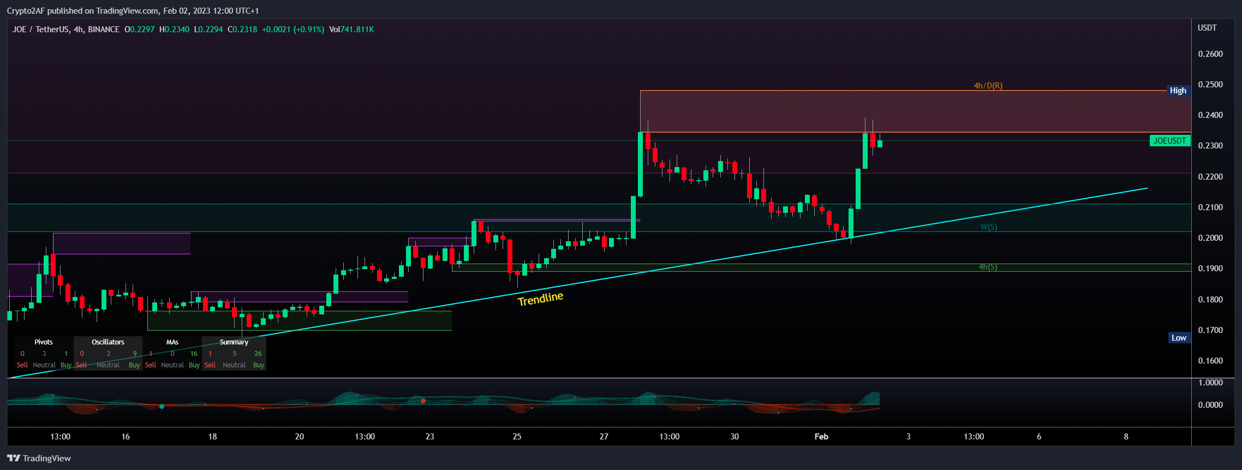
Task: Click the W(S) support zone label
Action: coord(988,227)
